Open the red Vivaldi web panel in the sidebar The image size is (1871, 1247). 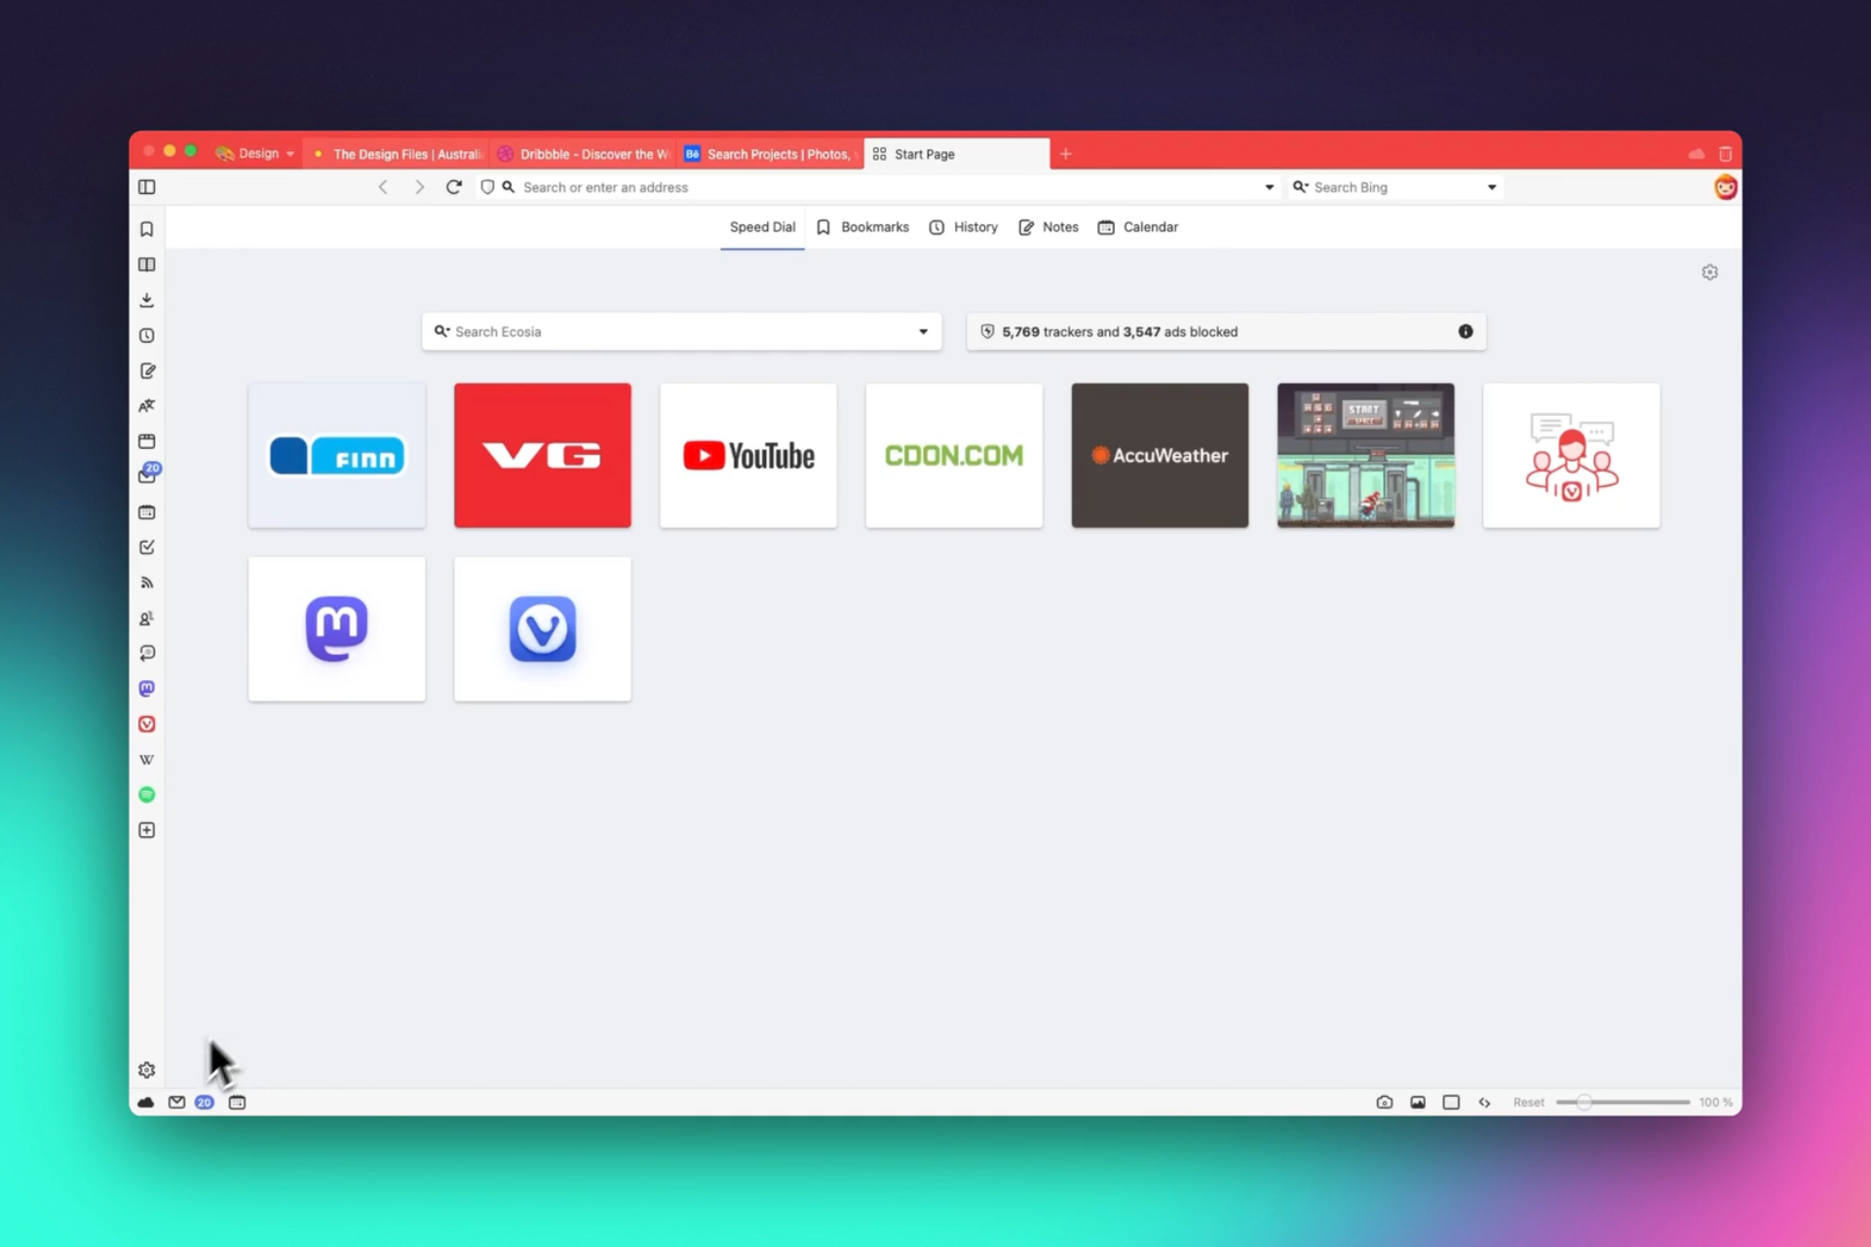(x=147, y=724)
